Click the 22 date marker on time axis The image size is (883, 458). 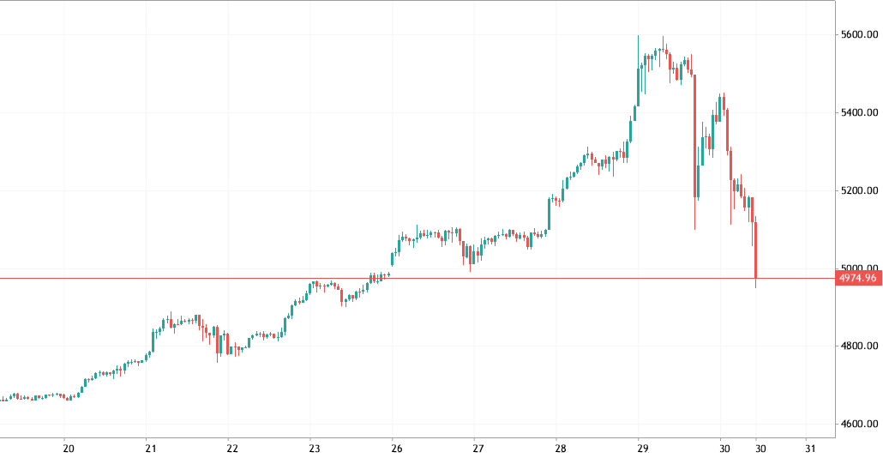231,448
